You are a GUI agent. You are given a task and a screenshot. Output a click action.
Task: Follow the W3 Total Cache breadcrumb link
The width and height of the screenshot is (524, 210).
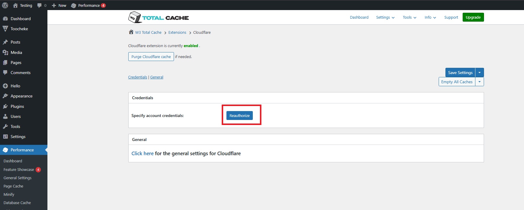coord(148,32)
